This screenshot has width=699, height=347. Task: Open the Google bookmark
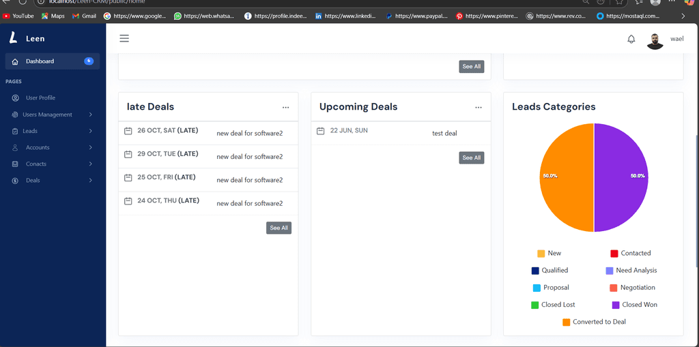[135, 16]
